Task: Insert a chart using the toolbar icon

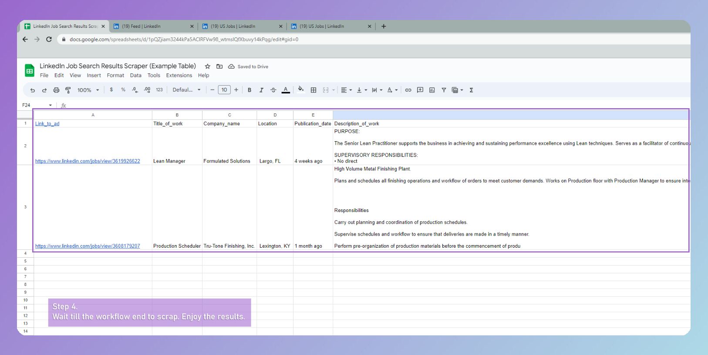Action: 432,90
